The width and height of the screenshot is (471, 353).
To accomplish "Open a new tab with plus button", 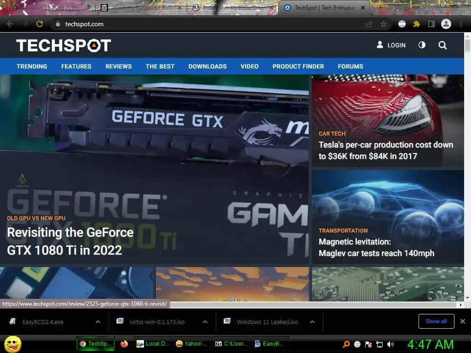I will pos(380,8).
